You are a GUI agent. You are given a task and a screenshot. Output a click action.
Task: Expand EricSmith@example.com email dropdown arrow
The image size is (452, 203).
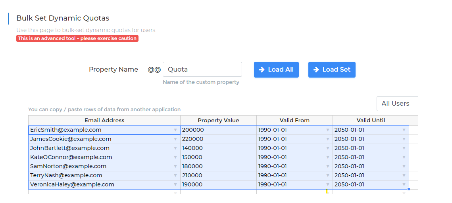(x=175, y=130)
